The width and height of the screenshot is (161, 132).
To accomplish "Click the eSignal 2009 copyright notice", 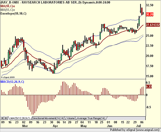I will click(8, 77).
